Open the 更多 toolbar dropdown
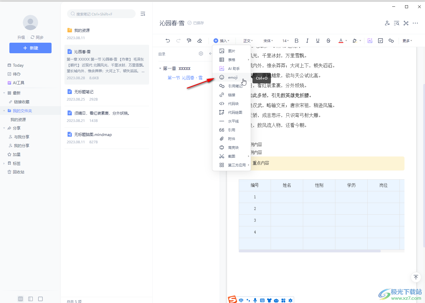The height and width of the screenshot is (303, 425). [407, 41]
